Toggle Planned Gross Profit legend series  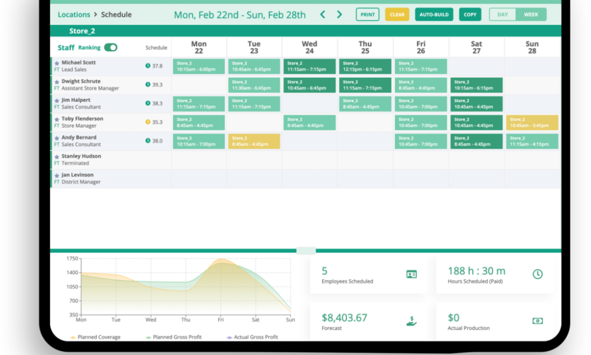tap(174, 337)
